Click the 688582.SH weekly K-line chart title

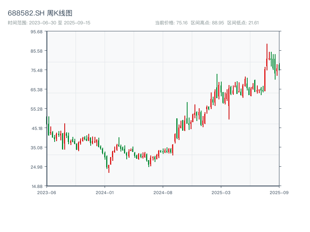pyautogui.click(x=40, y=13)
